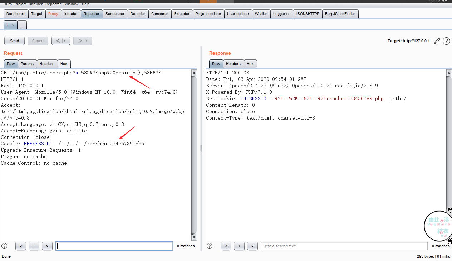Focus the response search term field
This screenshot has width=452, height=261.
344,246
